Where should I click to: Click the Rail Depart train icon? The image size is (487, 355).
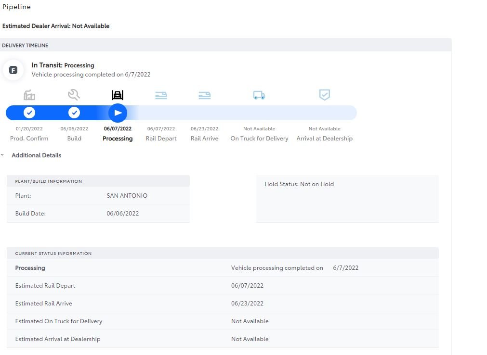click(x=161, y=95)
